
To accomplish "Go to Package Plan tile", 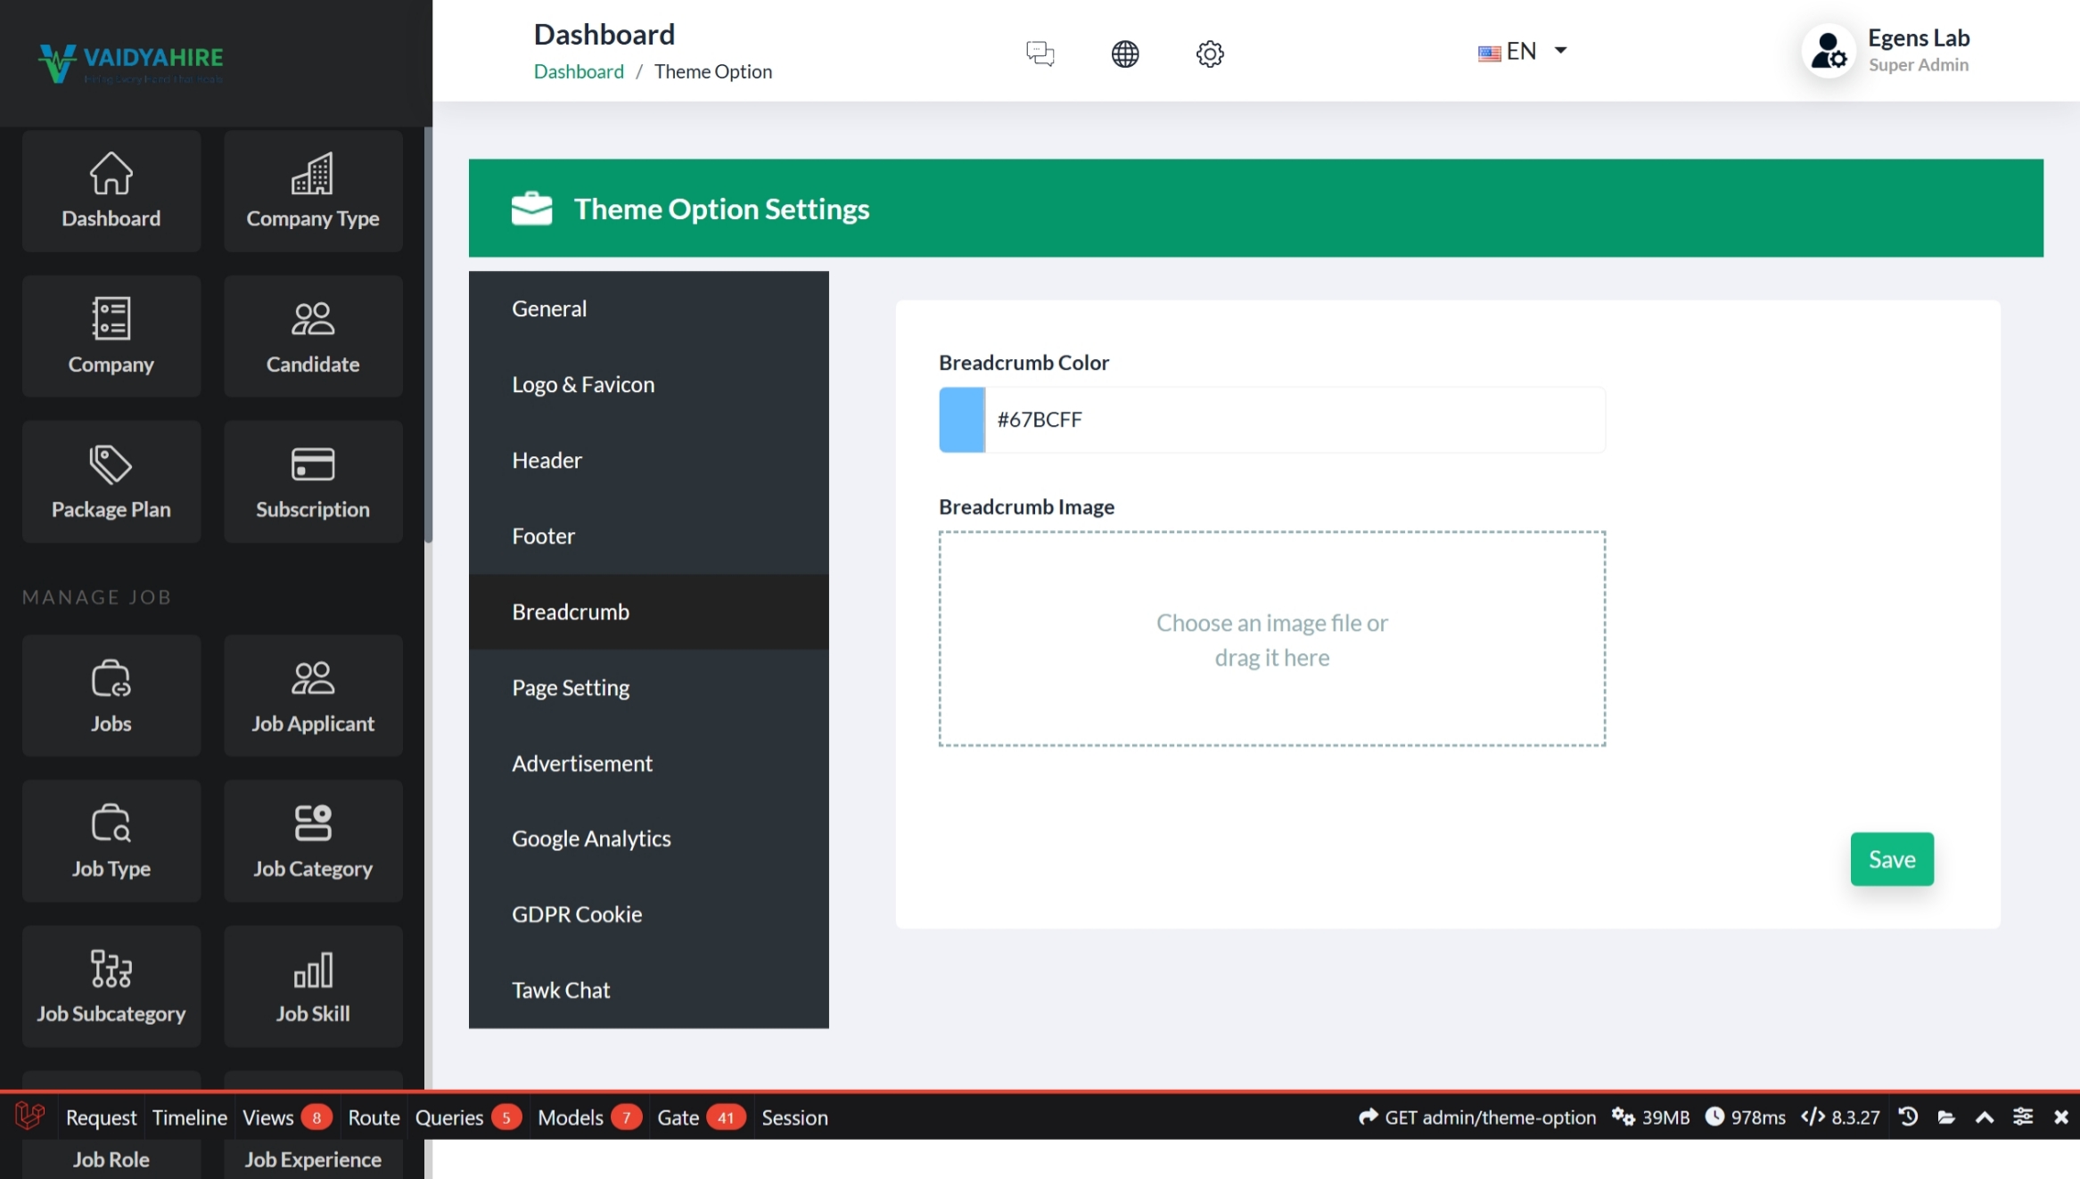I will pyautogui.click(x=111, y=482).
